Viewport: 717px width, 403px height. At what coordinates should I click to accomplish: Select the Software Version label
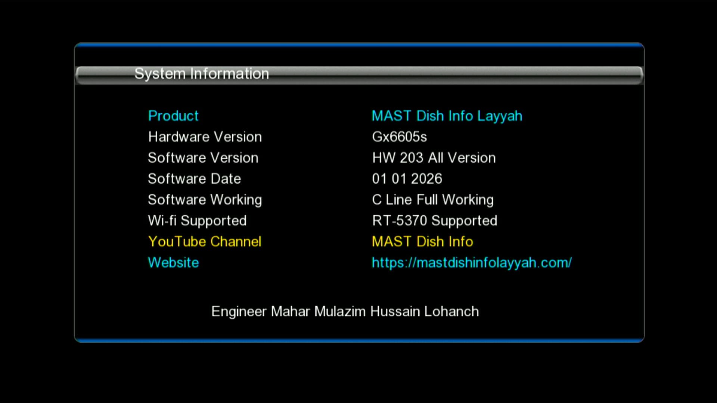tap(203, 157)
